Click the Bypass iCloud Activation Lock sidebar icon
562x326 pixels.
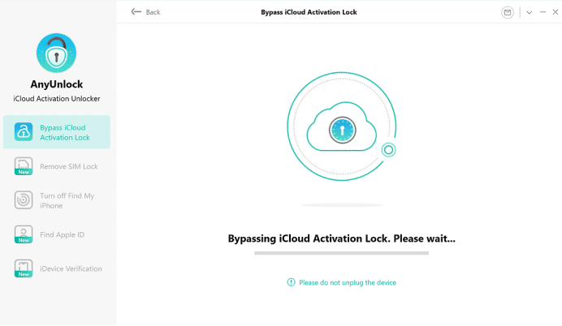click(24, 131)
